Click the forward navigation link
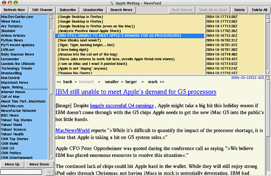This screenshot has width=271, height=176. coord(86,82)
